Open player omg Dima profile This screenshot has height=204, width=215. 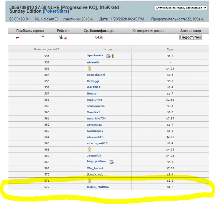(95, 100)
